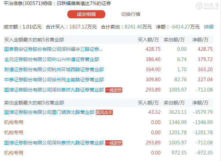
Task: Open 金元证券中山兴中道证券营业部 link
Action: click(52, 59)
